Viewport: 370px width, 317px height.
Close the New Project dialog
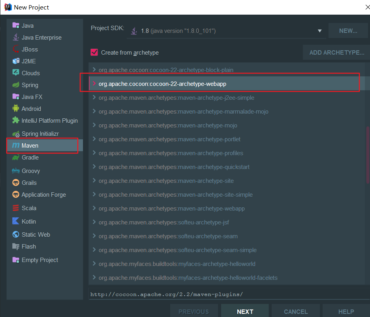tap(367, 7)
